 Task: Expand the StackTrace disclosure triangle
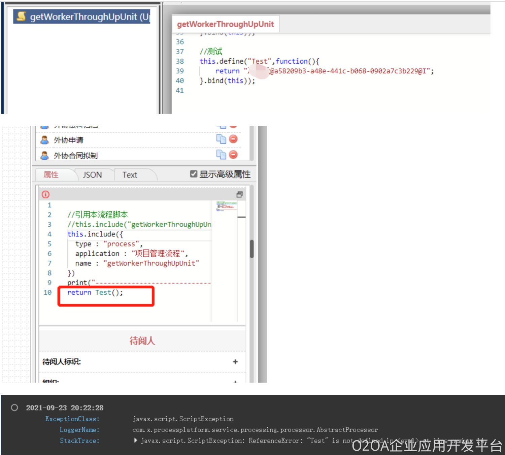point(136,440)
